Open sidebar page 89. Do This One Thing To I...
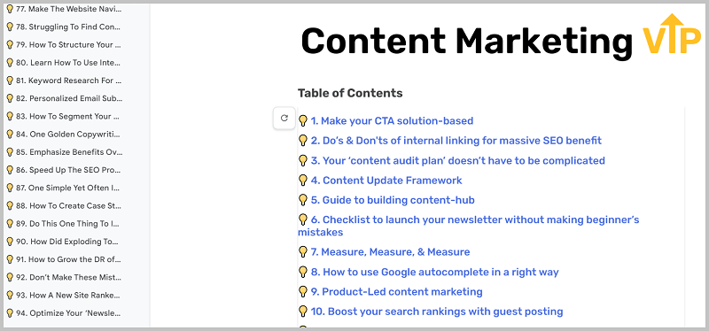Viewport: 709px width, 331px height. [63, 224]
